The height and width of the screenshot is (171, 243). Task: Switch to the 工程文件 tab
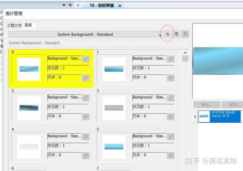tap(14, 25)
